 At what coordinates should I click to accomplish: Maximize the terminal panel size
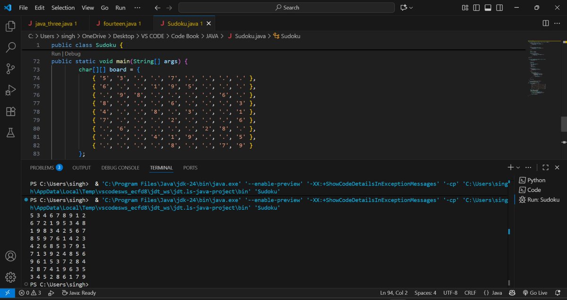[545, 167]
